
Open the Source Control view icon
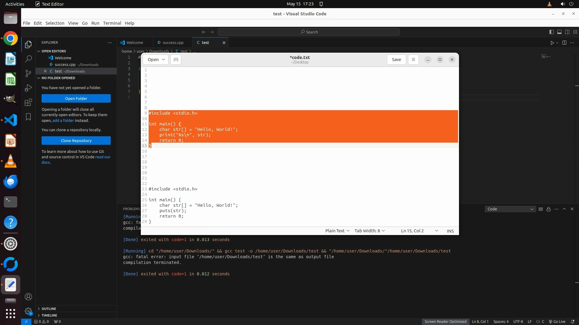pos(28,73)
